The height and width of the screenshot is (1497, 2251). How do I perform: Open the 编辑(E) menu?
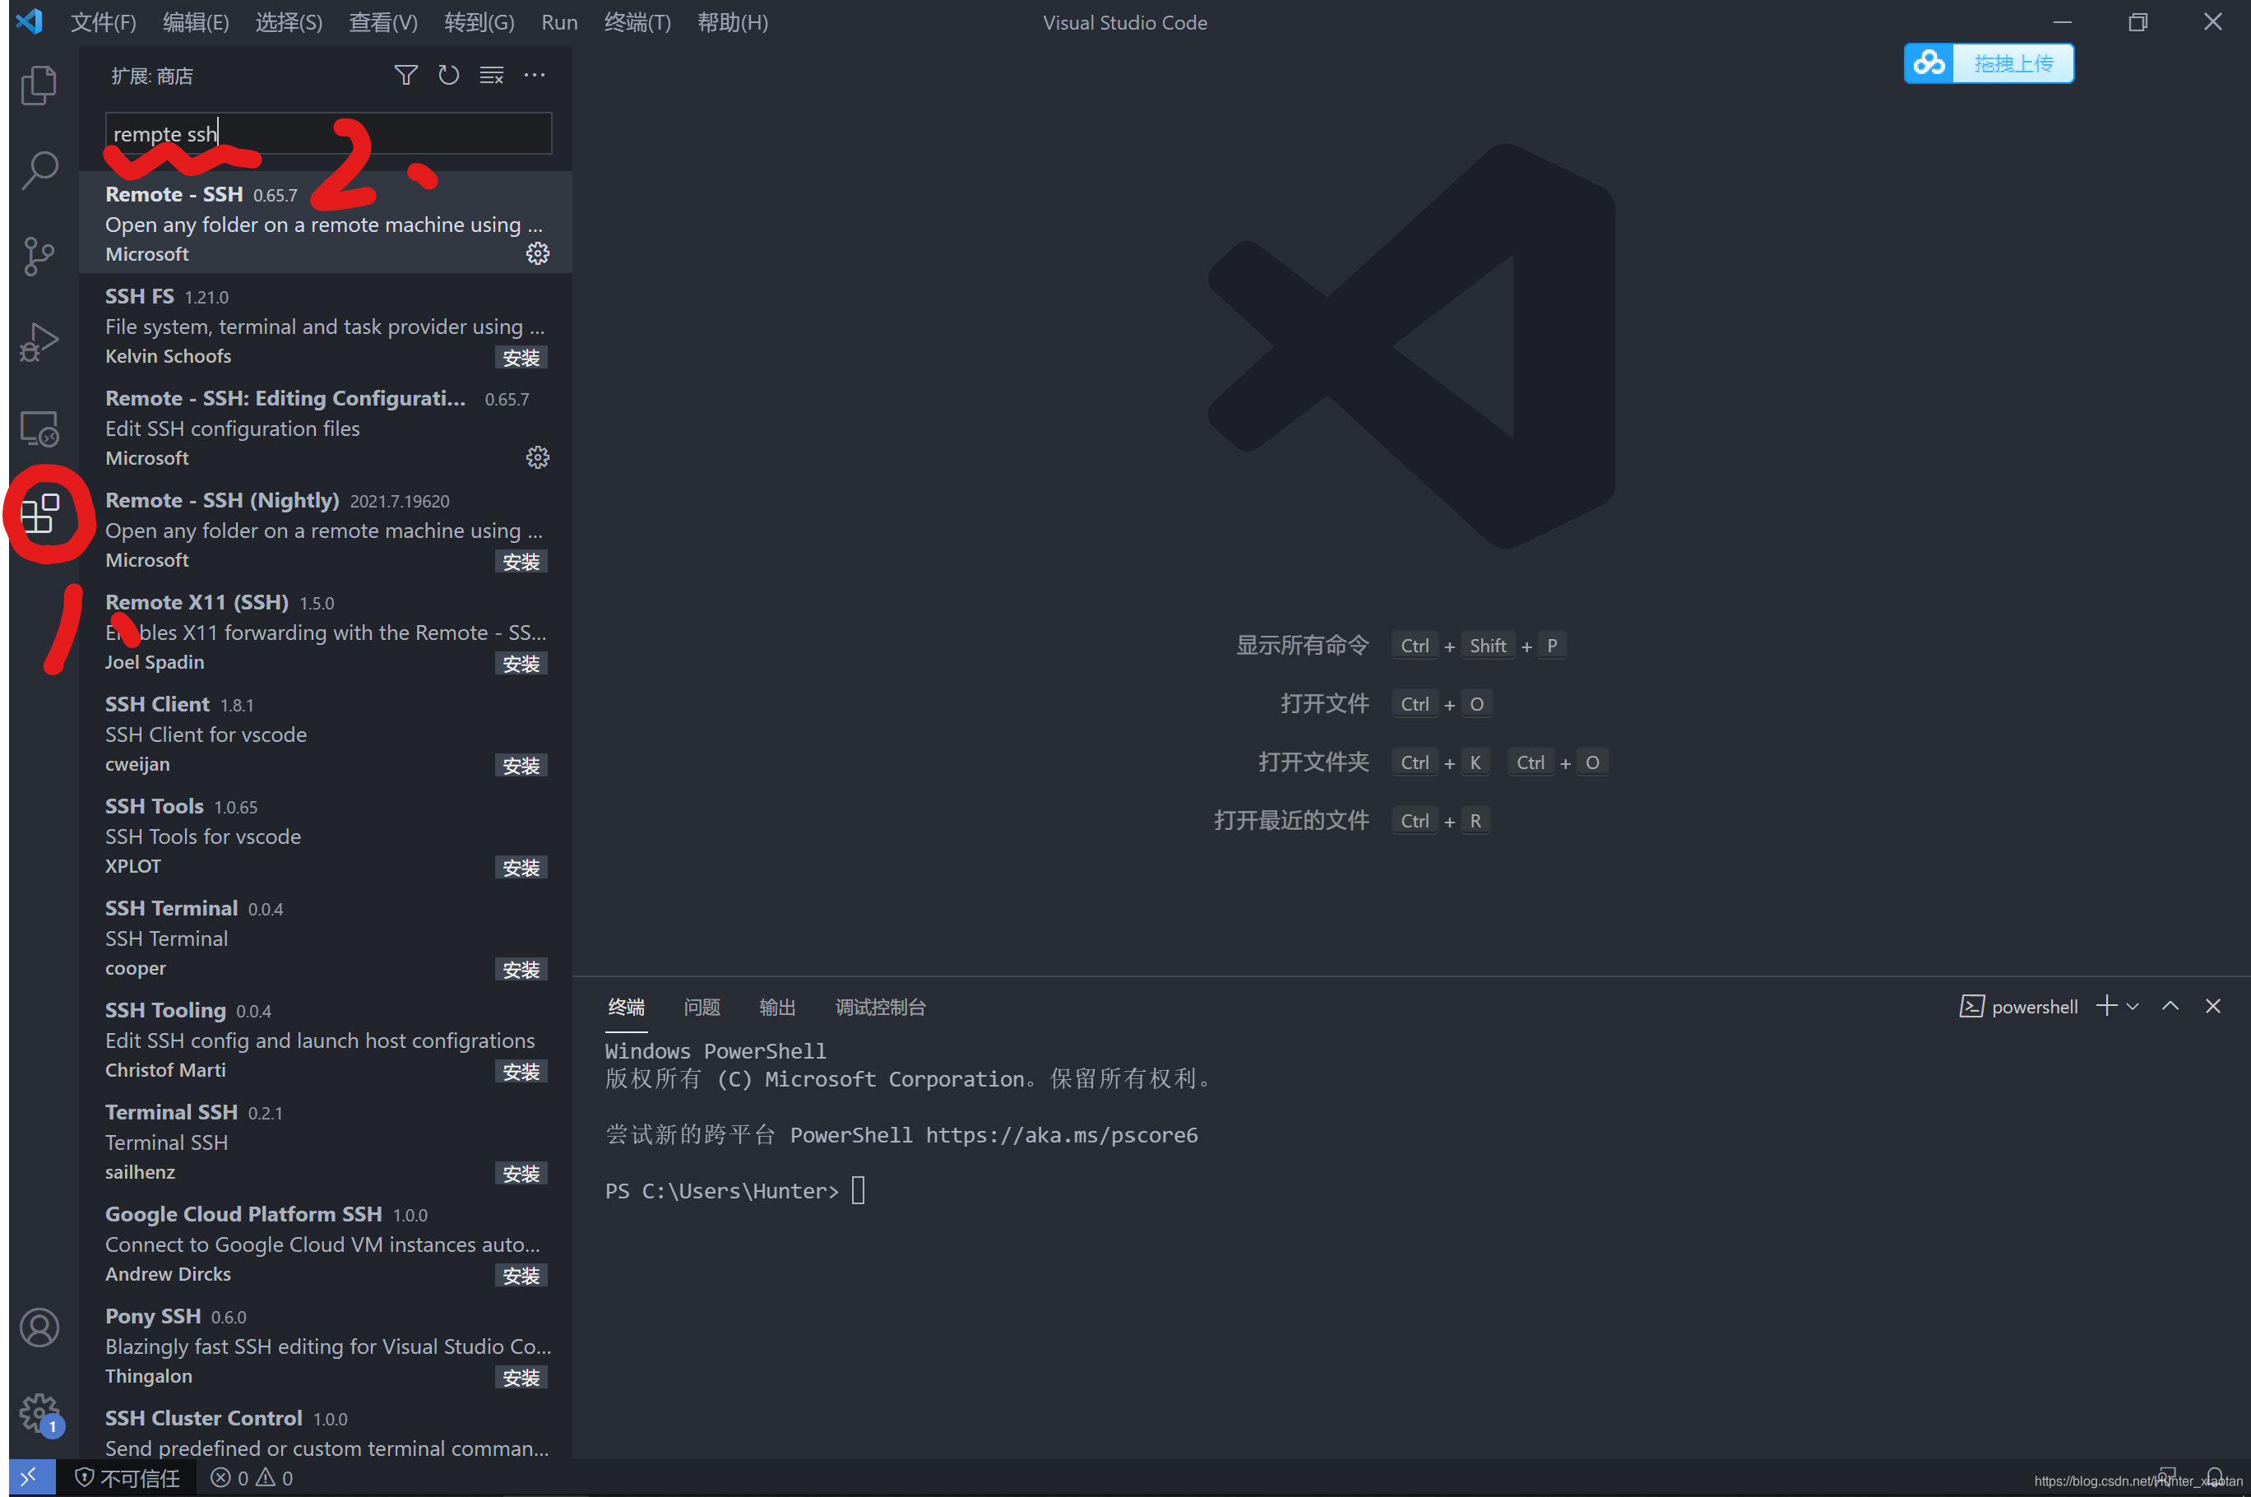(196, 22)
